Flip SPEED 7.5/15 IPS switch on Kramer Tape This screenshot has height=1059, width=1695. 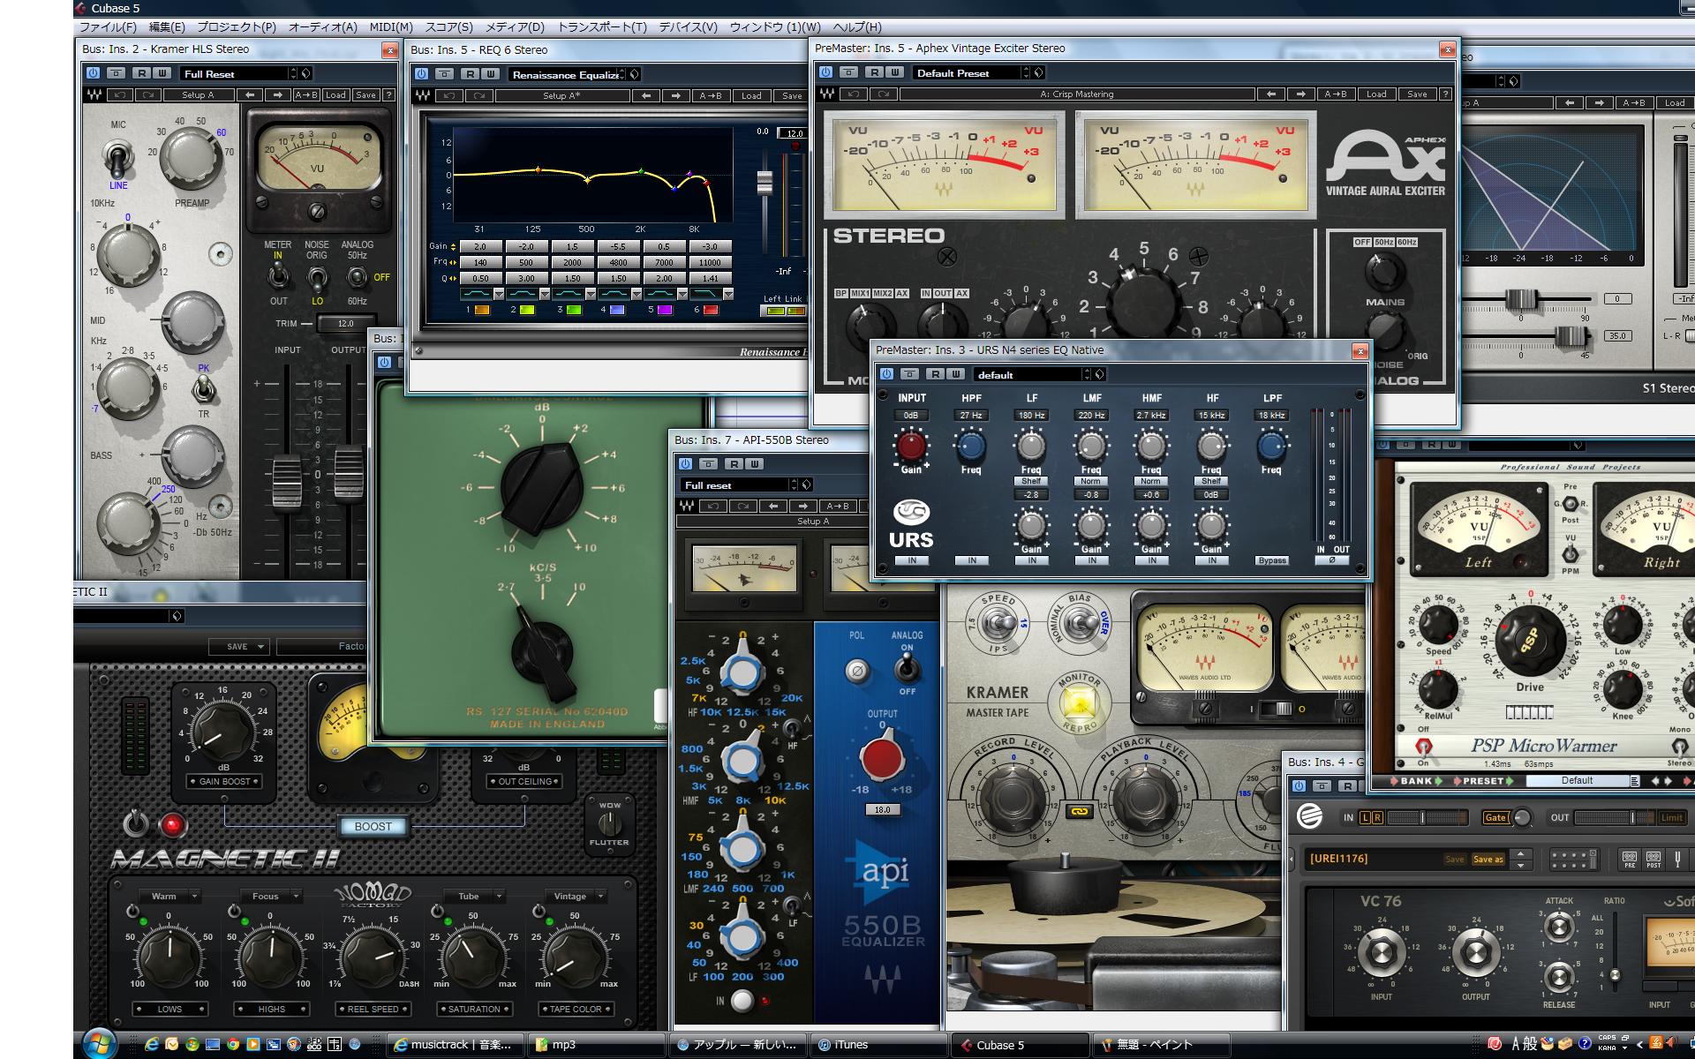[x=998, y=623]
